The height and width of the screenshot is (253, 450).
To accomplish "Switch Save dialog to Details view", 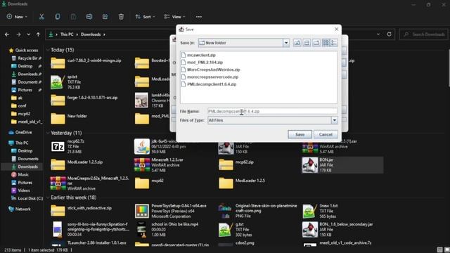I will coord(334,43).
